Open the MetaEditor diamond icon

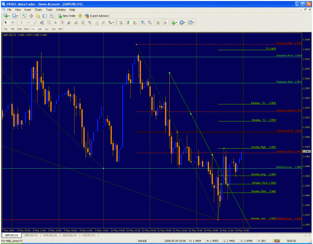tap(80, 16)
